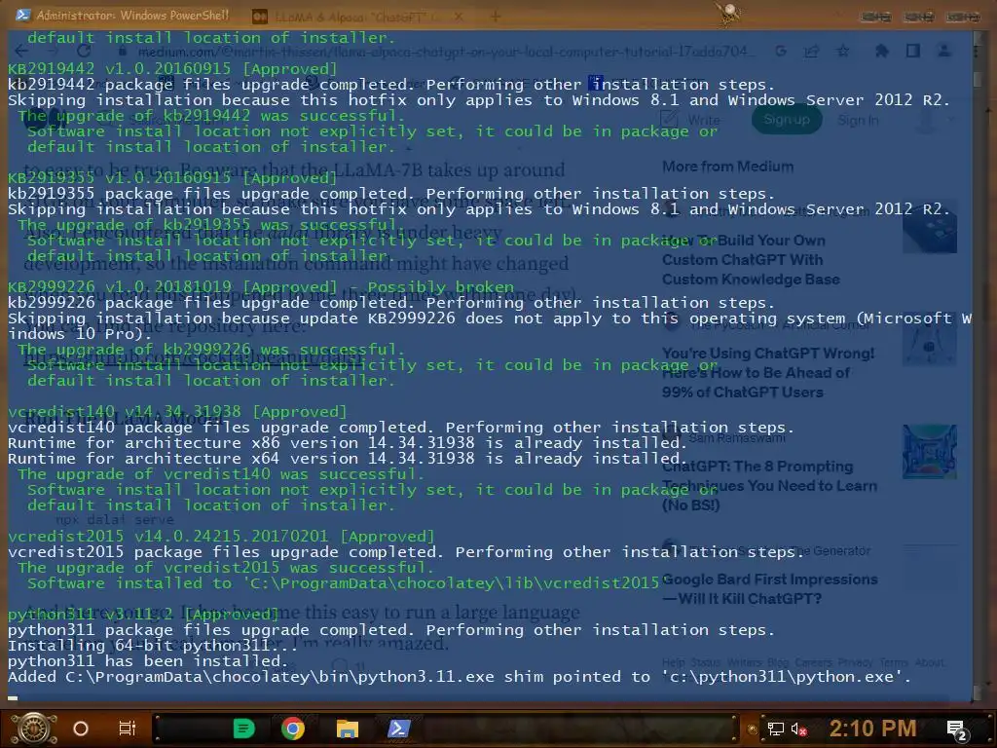The image size is (997, 748).
Task: Open Cortana circle on taskbar
Action: pos(81,729)
